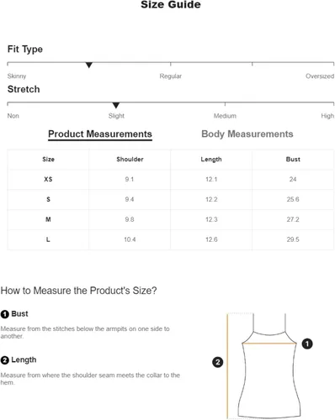
Task: Click the Medium label on Stretch scale
Action: point(225,116)
